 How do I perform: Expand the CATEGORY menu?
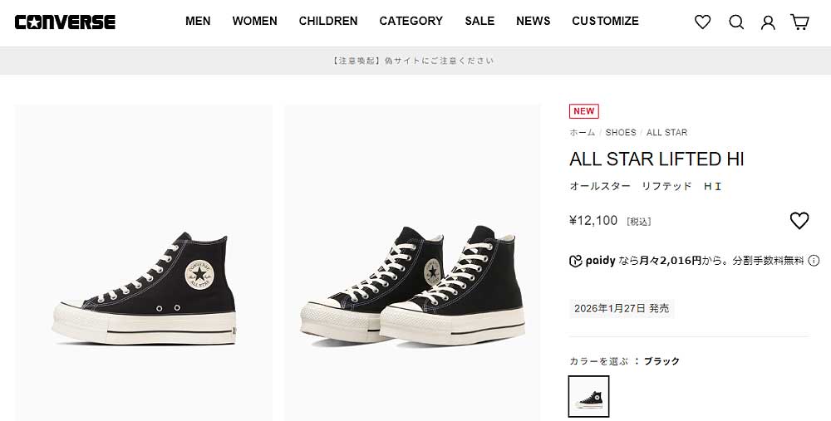[411, 21]
